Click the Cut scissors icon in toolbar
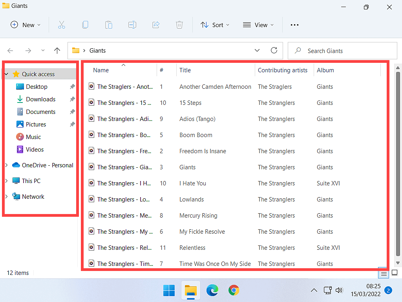The width and height of the screenshot is (402, 302). pos(62,25)
